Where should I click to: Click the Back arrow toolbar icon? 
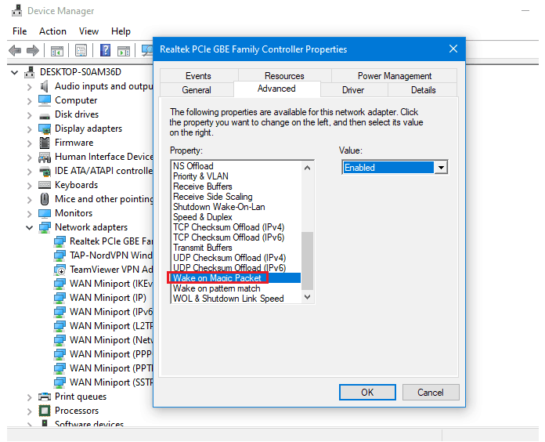15,51
